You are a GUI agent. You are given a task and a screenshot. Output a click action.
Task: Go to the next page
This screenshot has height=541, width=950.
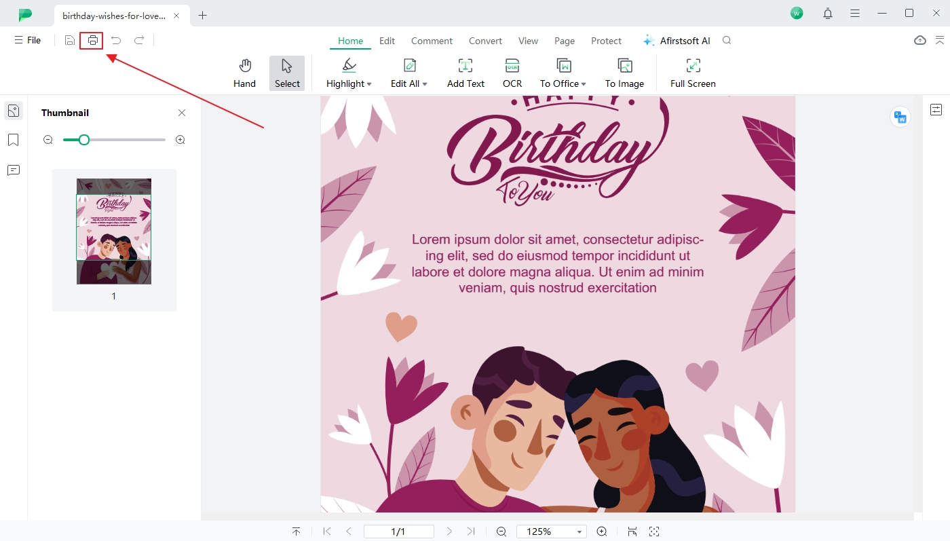[449, 531]
